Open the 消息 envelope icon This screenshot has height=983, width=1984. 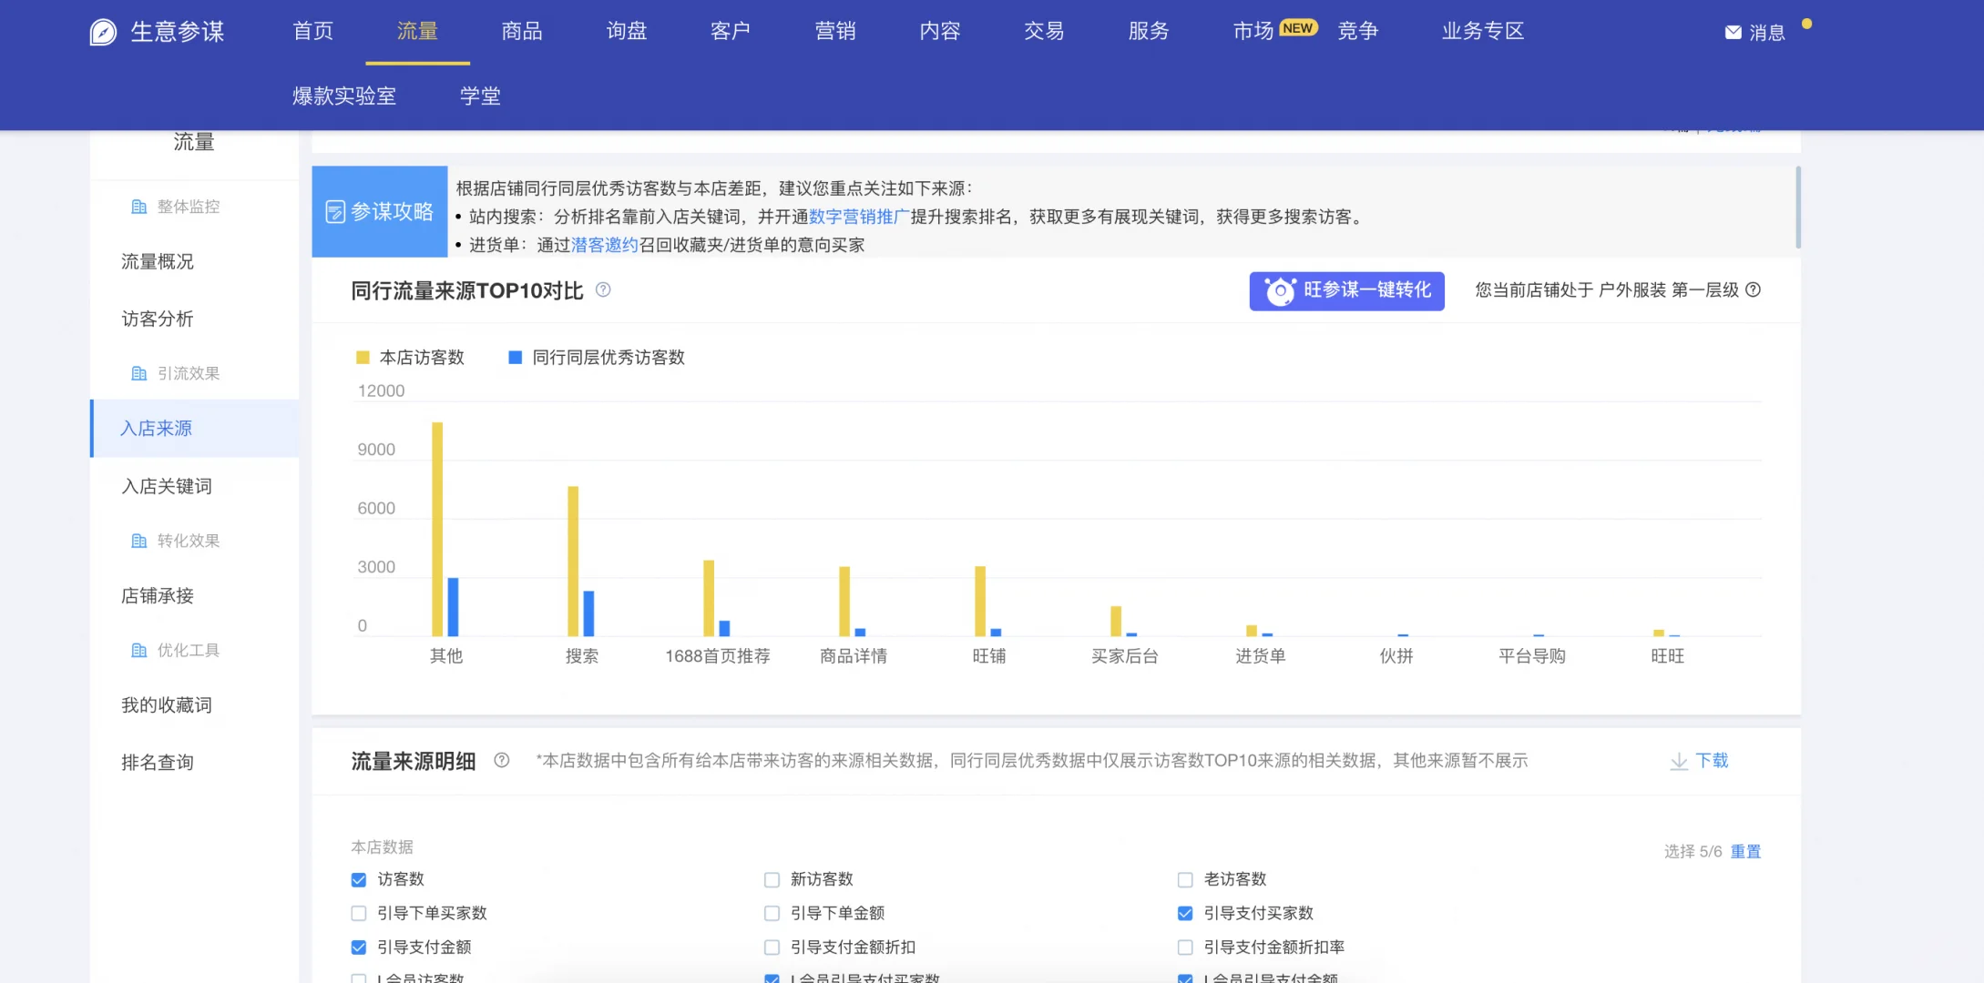click(x=1733, y=33)
